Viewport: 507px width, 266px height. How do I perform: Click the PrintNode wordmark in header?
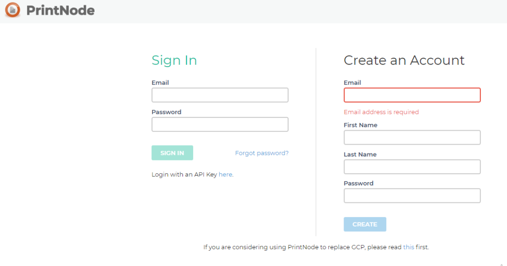pos(60,10)
